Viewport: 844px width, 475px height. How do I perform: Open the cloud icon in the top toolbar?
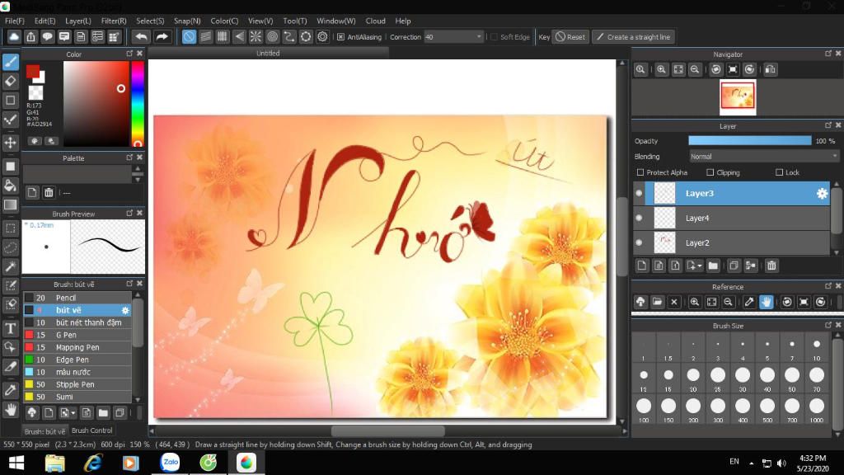tap(14, 36)
